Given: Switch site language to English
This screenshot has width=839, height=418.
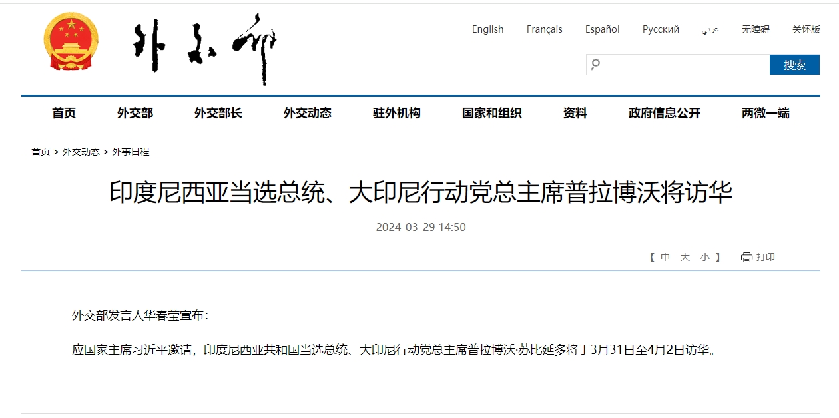Looking at the screenshot, I should (487, 29).
